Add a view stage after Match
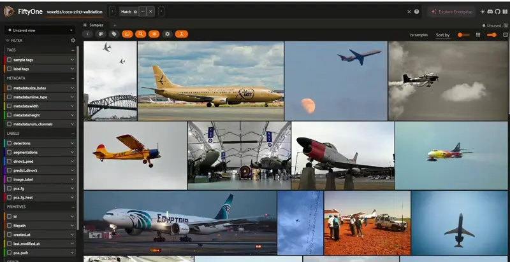The height and width of the screenshot is (262, 510). coord(161,11)
